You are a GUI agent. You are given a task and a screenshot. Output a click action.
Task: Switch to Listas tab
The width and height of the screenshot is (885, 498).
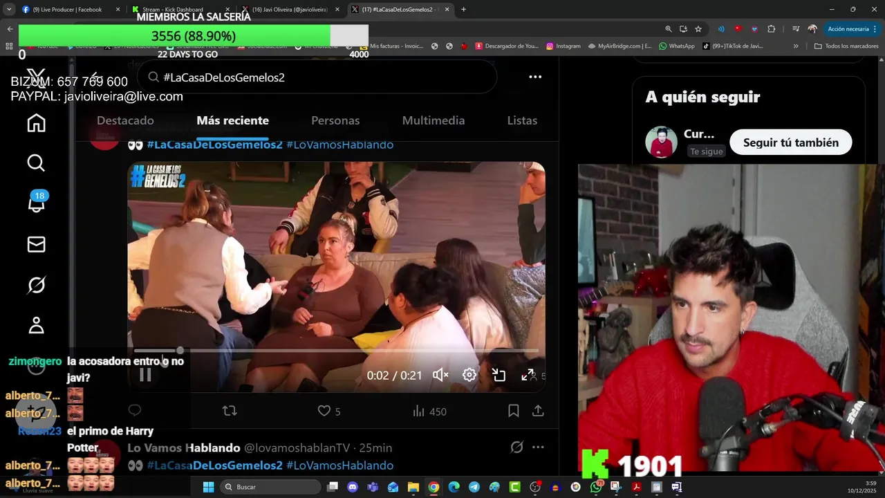pyautogui.click(x=522, y=120)
